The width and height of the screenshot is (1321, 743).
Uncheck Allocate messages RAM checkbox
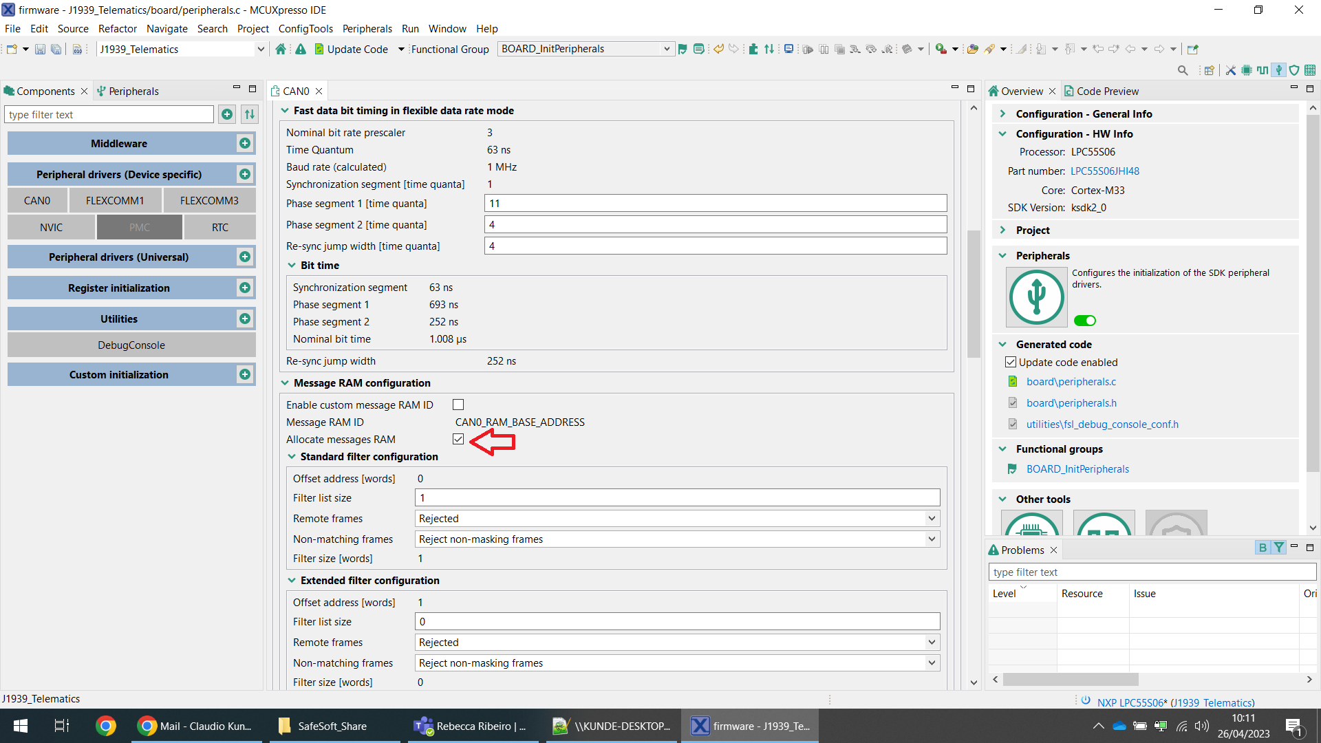(458, 439)
